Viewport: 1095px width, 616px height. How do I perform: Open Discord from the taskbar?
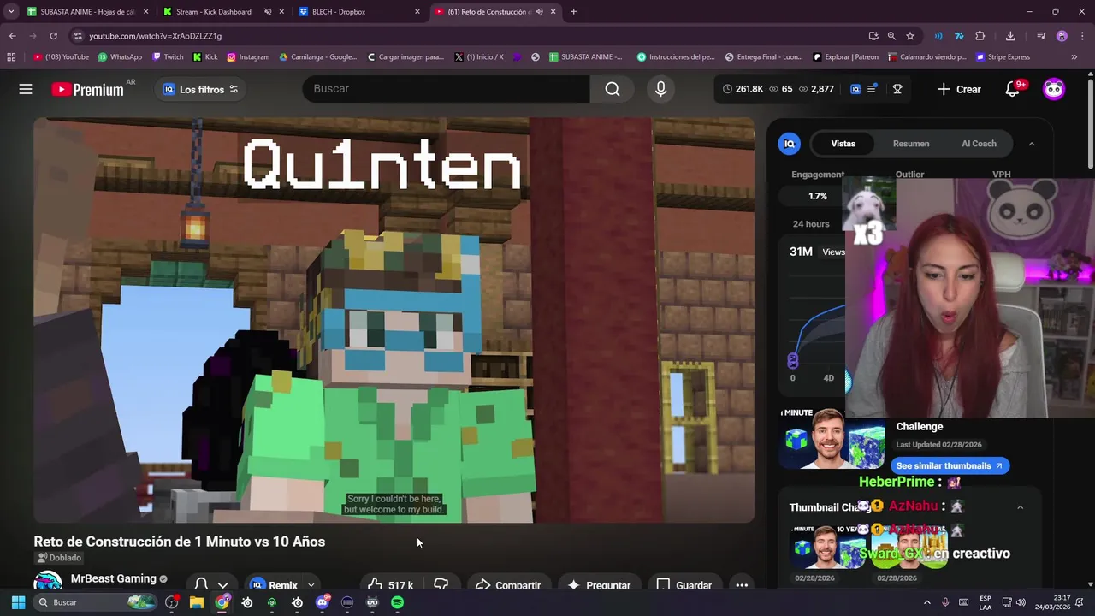click(x=323, y=602)
